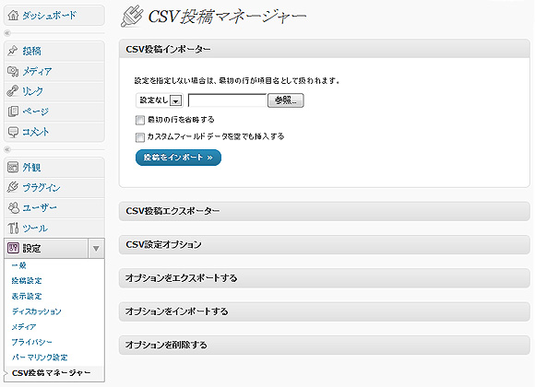Expand the オプションをエクスポートする panel
The image size is (535, 387).
point(324,278)
